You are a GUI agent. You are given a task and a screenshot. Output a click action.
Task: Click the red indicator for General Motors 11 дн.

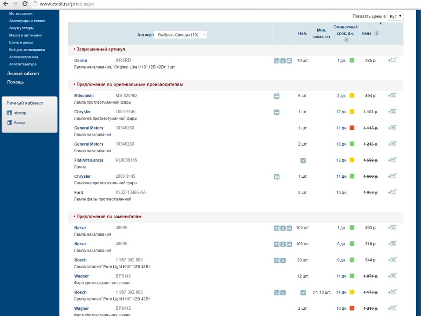352,128
